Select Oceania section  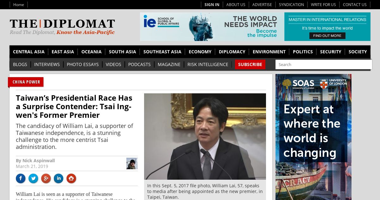tap(92, 52)
